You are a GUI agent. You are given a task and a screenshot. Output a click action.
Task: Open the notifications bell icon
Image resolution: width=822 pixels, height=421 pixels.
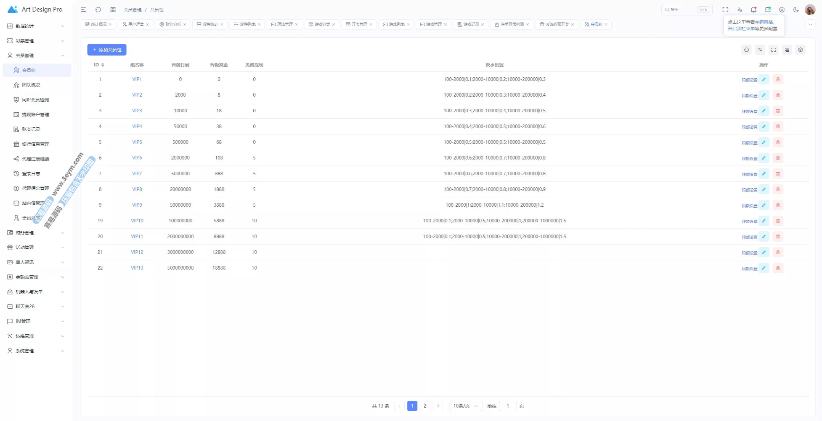pos(753,10)
